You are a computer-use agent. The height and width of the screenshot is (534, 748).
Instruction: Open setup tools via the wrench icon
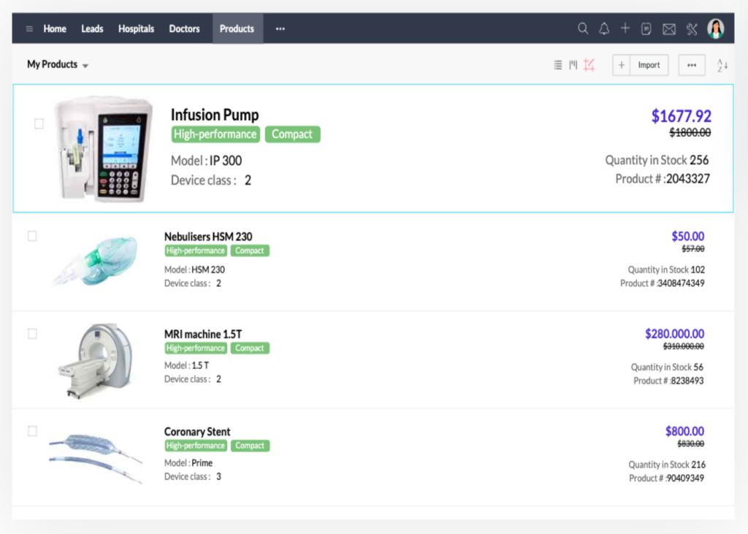tap(691, 28)
